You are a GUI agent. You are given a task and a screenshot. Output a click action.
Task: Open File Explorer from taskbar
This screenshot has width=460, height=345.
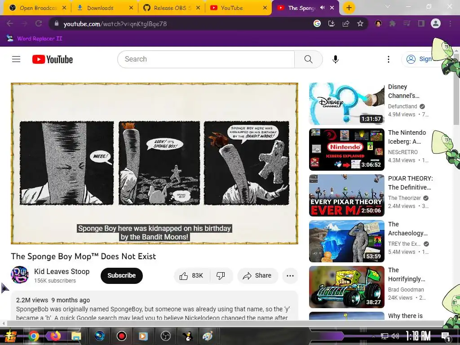76,336
